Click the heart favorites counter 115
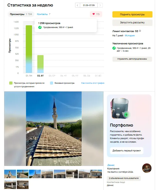 [x=96, y=14]
